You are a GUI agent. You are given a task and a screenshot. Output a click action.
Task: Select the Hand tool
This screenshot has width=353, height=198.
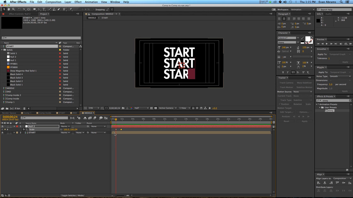(x=9, y=9)
